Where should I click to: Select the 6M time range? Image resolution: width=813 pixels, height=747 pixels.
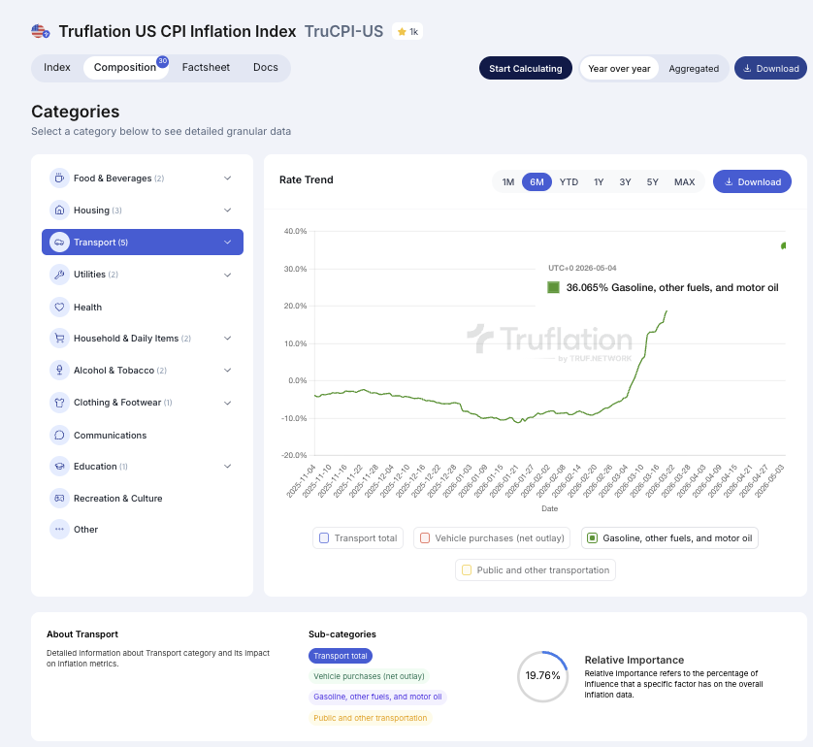pos(537,182)
